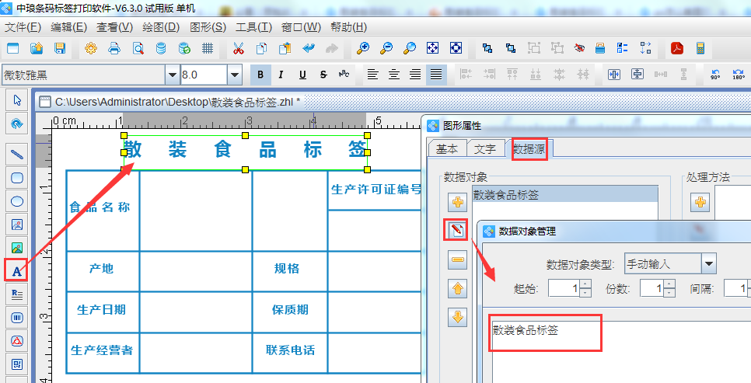
Task: Toggle the eye visibility icon
Action: 579,48
